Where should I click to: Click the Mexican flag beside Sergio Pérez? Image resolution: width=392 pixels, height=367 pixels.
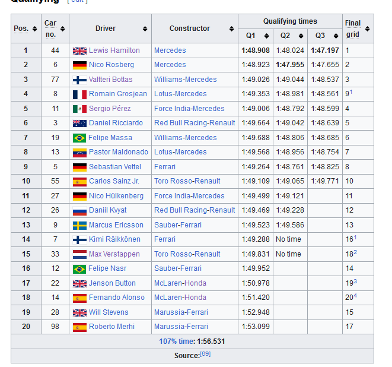(x=79, y=109)
